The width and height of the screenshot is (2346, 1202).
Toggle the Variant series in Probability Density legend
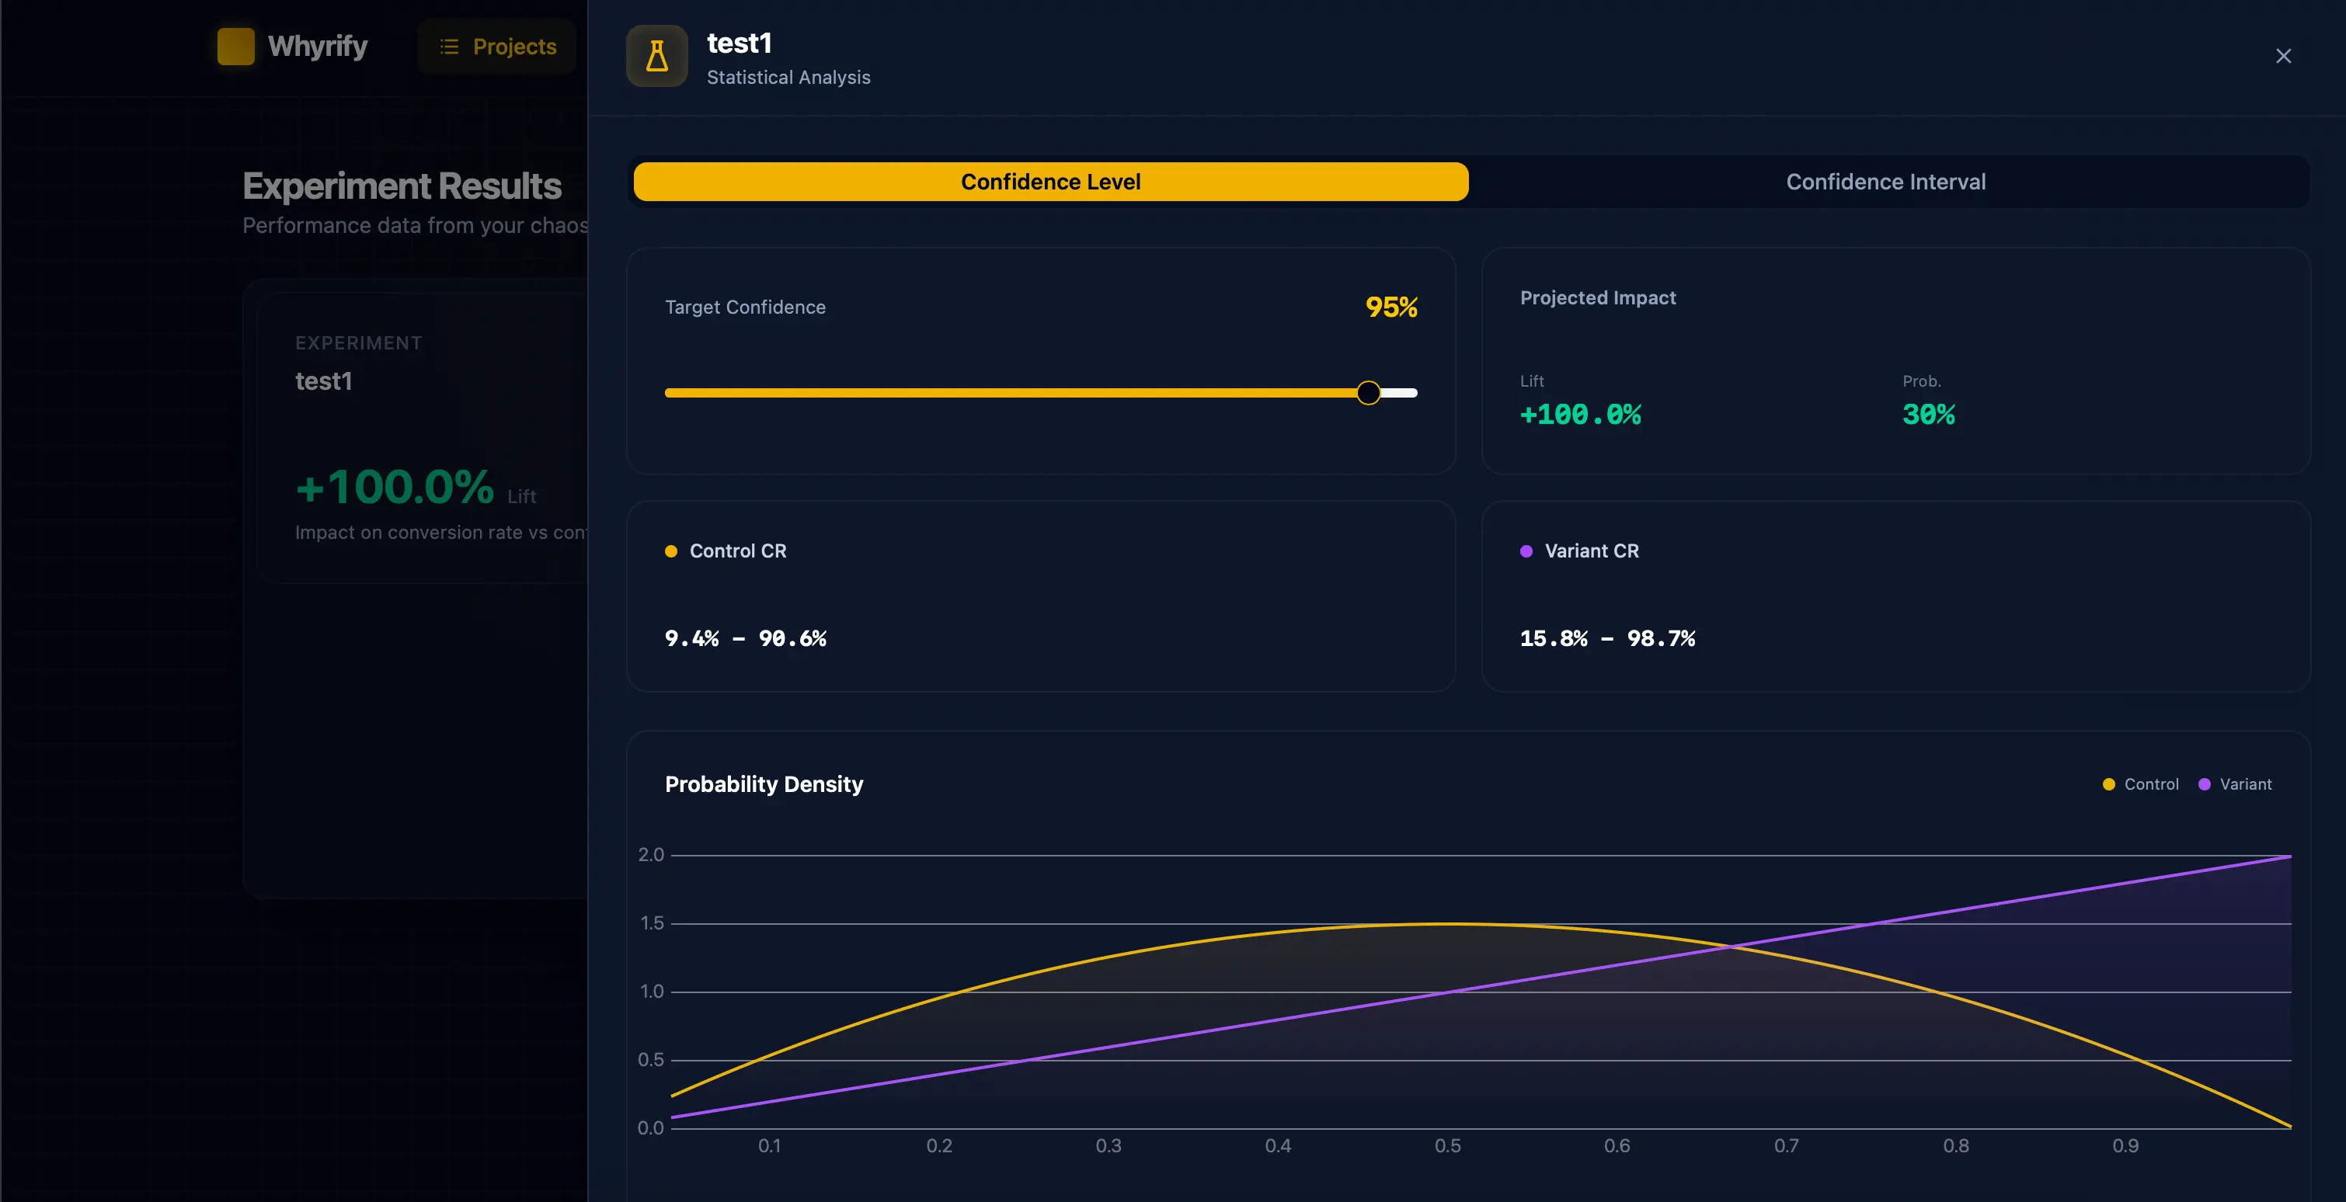(x=2236, y=784)
